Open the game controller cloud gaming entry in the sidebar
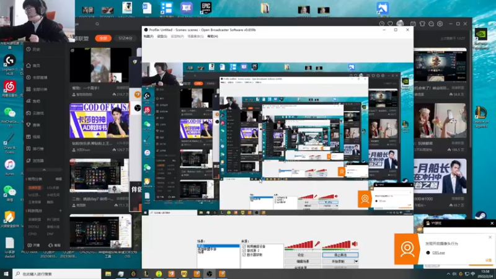This screenshot has height=279, width=496. (x=35, y=113)
